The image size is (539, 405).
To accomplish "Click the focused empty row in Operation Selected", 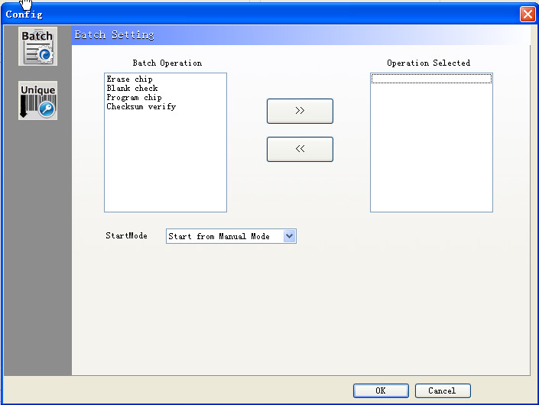I will [431, 79].
